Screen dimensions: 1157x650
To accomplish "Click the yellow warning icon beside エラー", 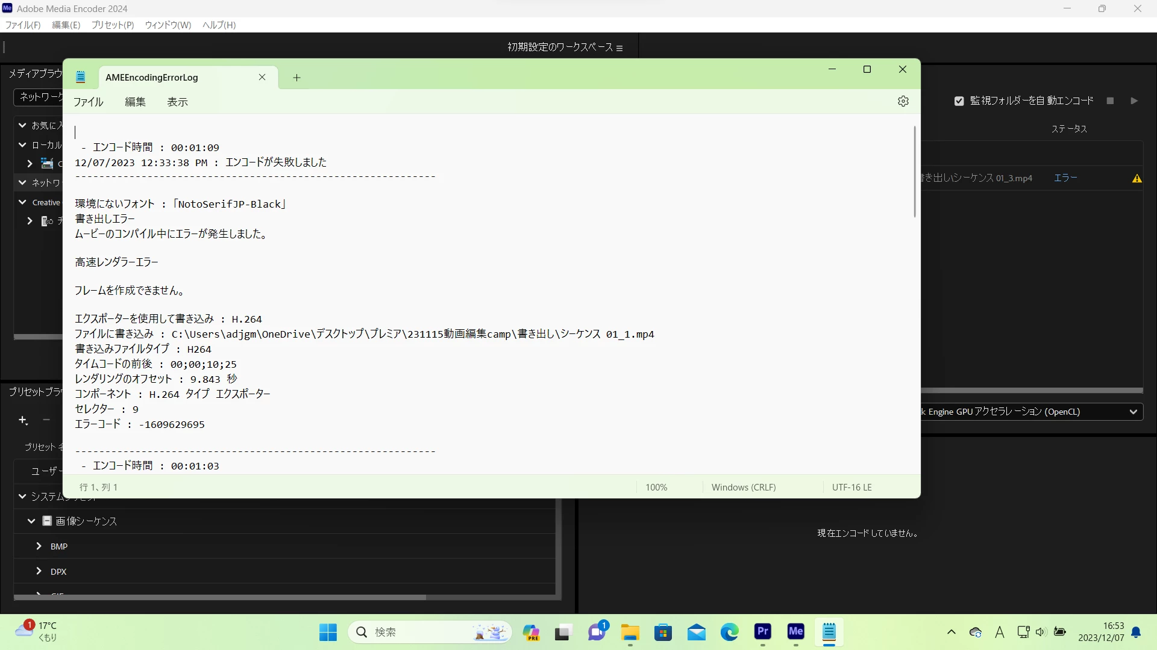I will pyautogui.click(x=1137, y=178).
